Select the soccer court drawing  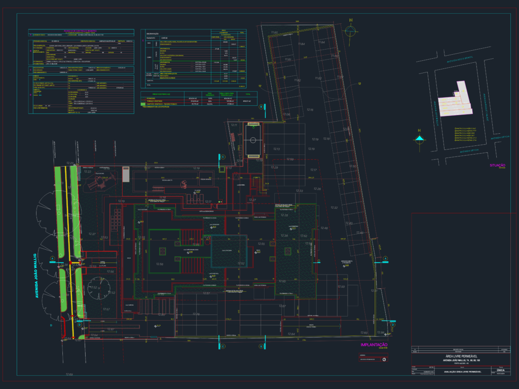[x=253, y=140]
